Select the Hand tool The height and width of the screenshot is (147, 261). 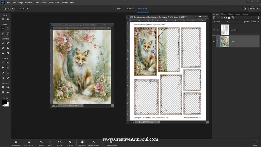[x=8, y=19]
